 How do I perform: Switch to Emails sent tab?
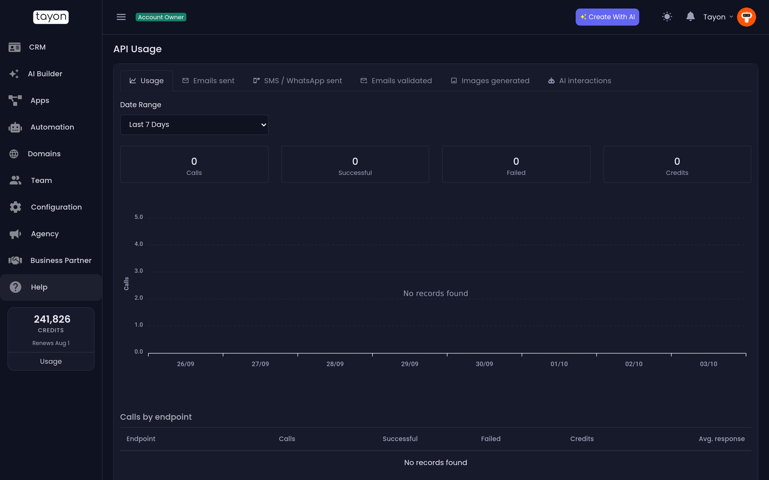[x=208, y=81]
